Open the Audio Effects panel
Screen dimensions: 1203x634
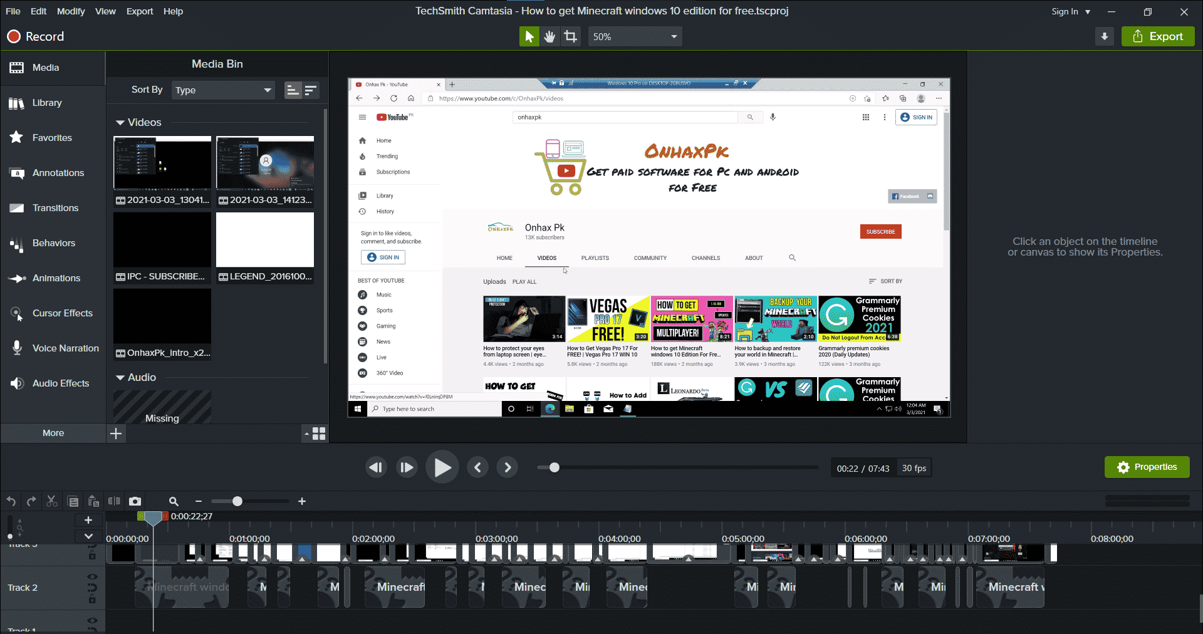[x=53, y=383]
